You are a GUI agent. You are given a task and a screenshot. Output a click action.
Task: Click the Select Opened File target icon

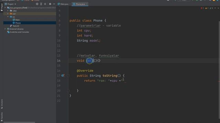[37, 4]
